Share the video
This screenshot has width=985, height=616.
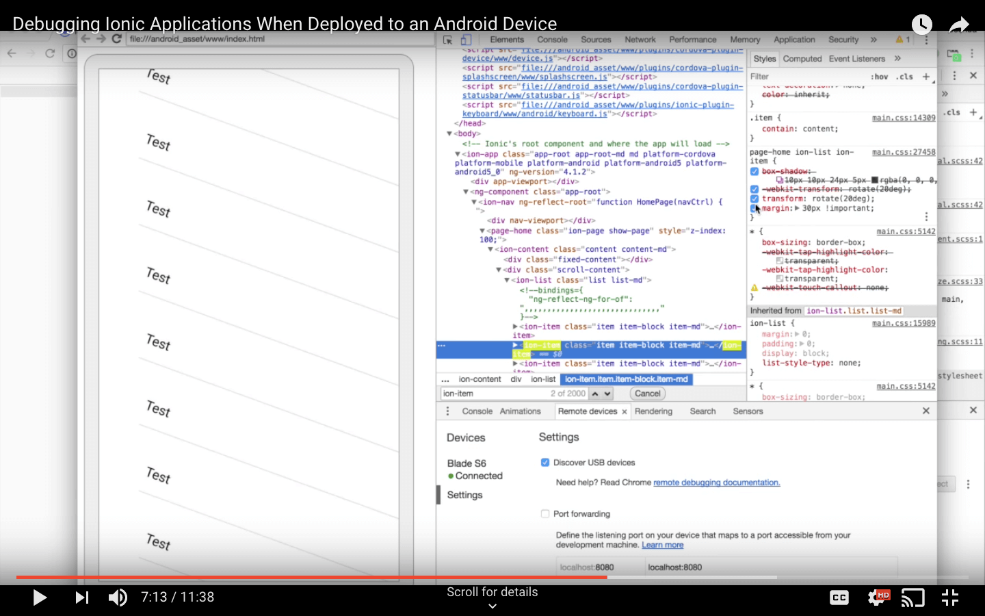tap(959, 25)
